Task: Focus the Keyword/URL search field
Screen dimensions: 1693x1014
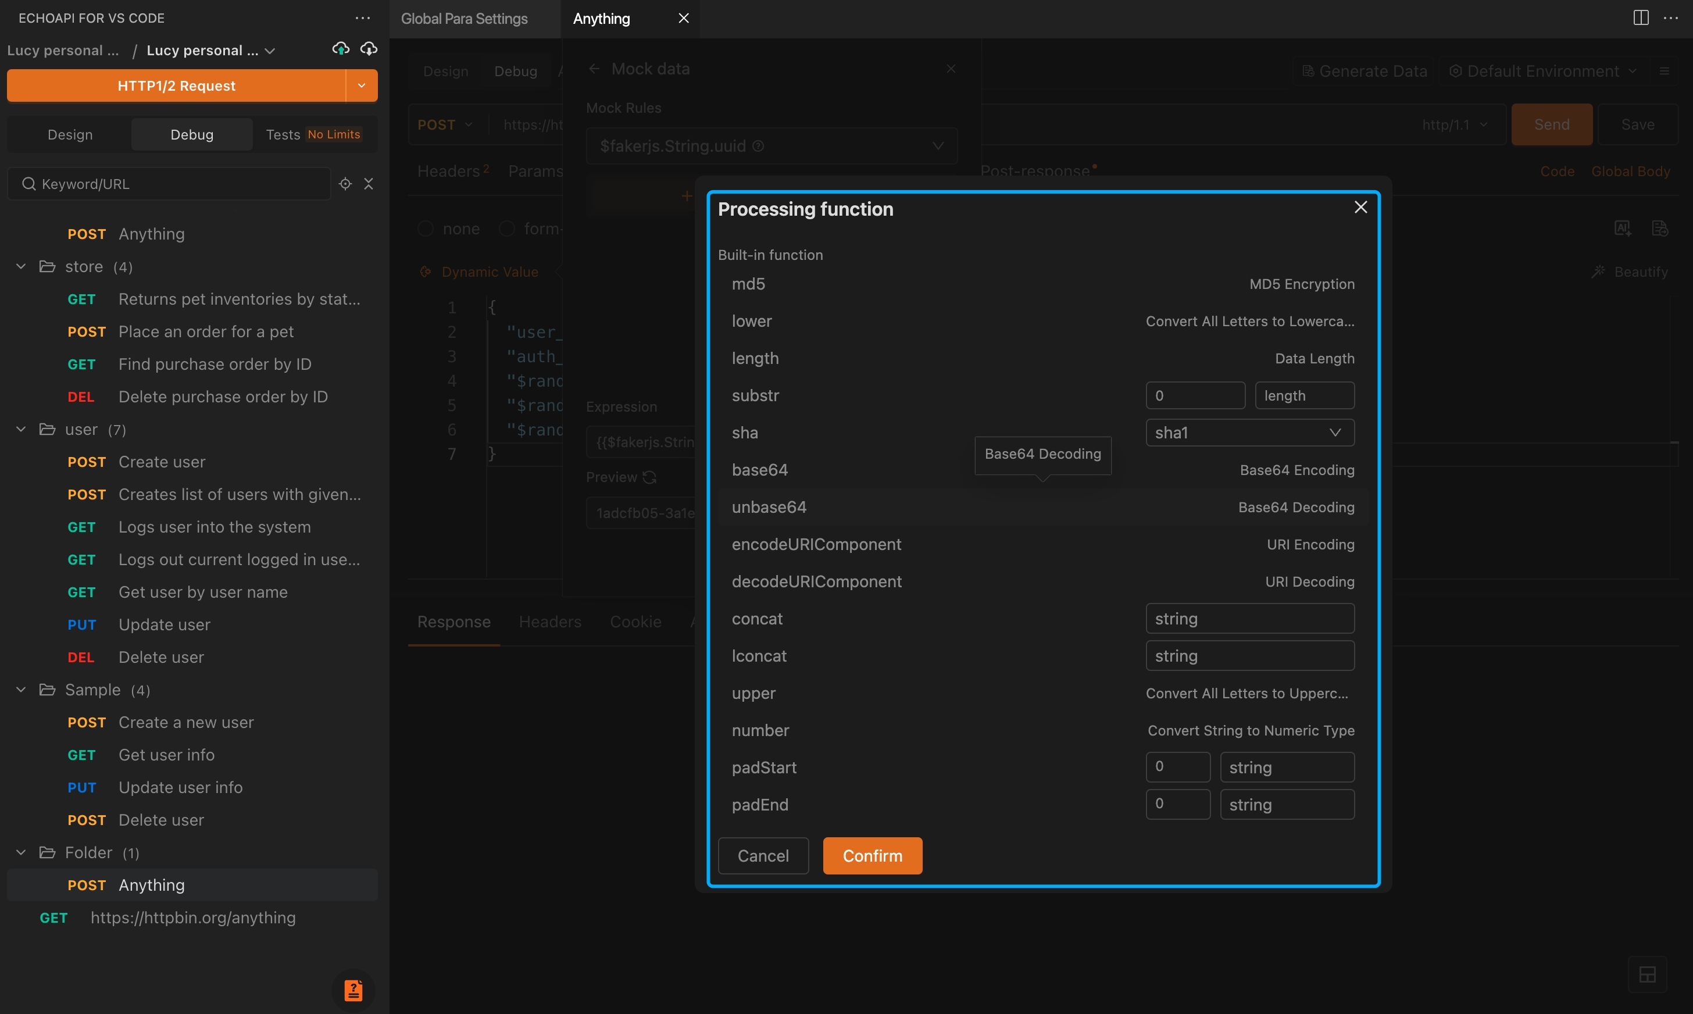Action: (169, 184)
